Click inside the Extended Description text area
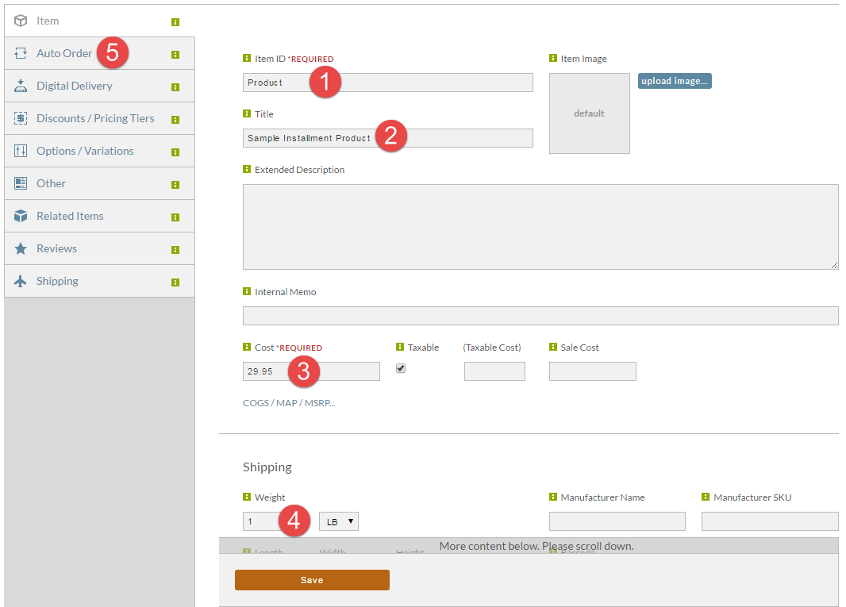 pyautogui.click(x=540, y=227)
